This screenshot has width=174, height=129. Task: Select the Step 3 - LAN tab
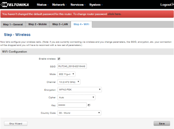(x=60, y=24)
